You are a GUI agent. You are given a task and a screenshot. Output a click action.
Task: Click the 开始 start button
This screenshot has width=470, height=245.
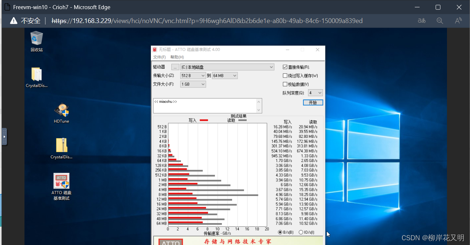pyautogui.click(x=313, y=103)
